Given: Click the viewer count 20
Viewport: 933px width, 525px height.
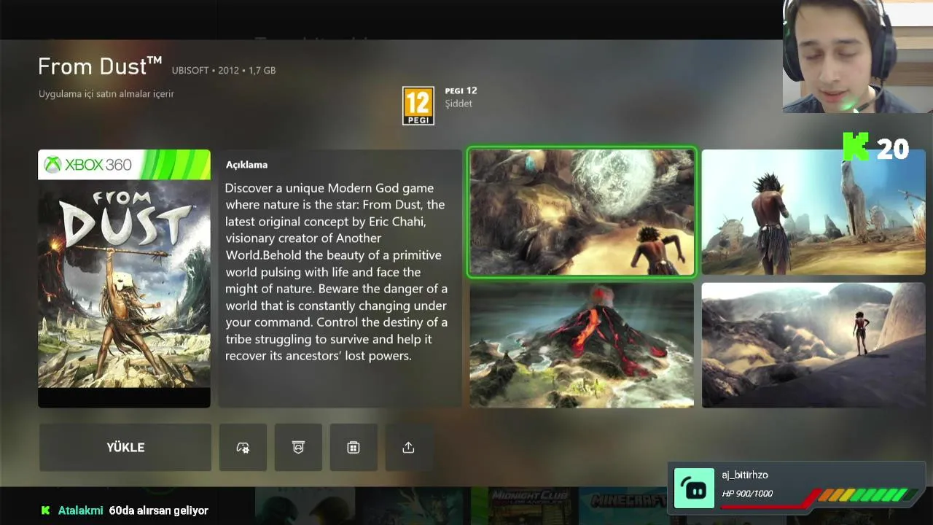Looking at the screenshot, I should coord(893,149).
